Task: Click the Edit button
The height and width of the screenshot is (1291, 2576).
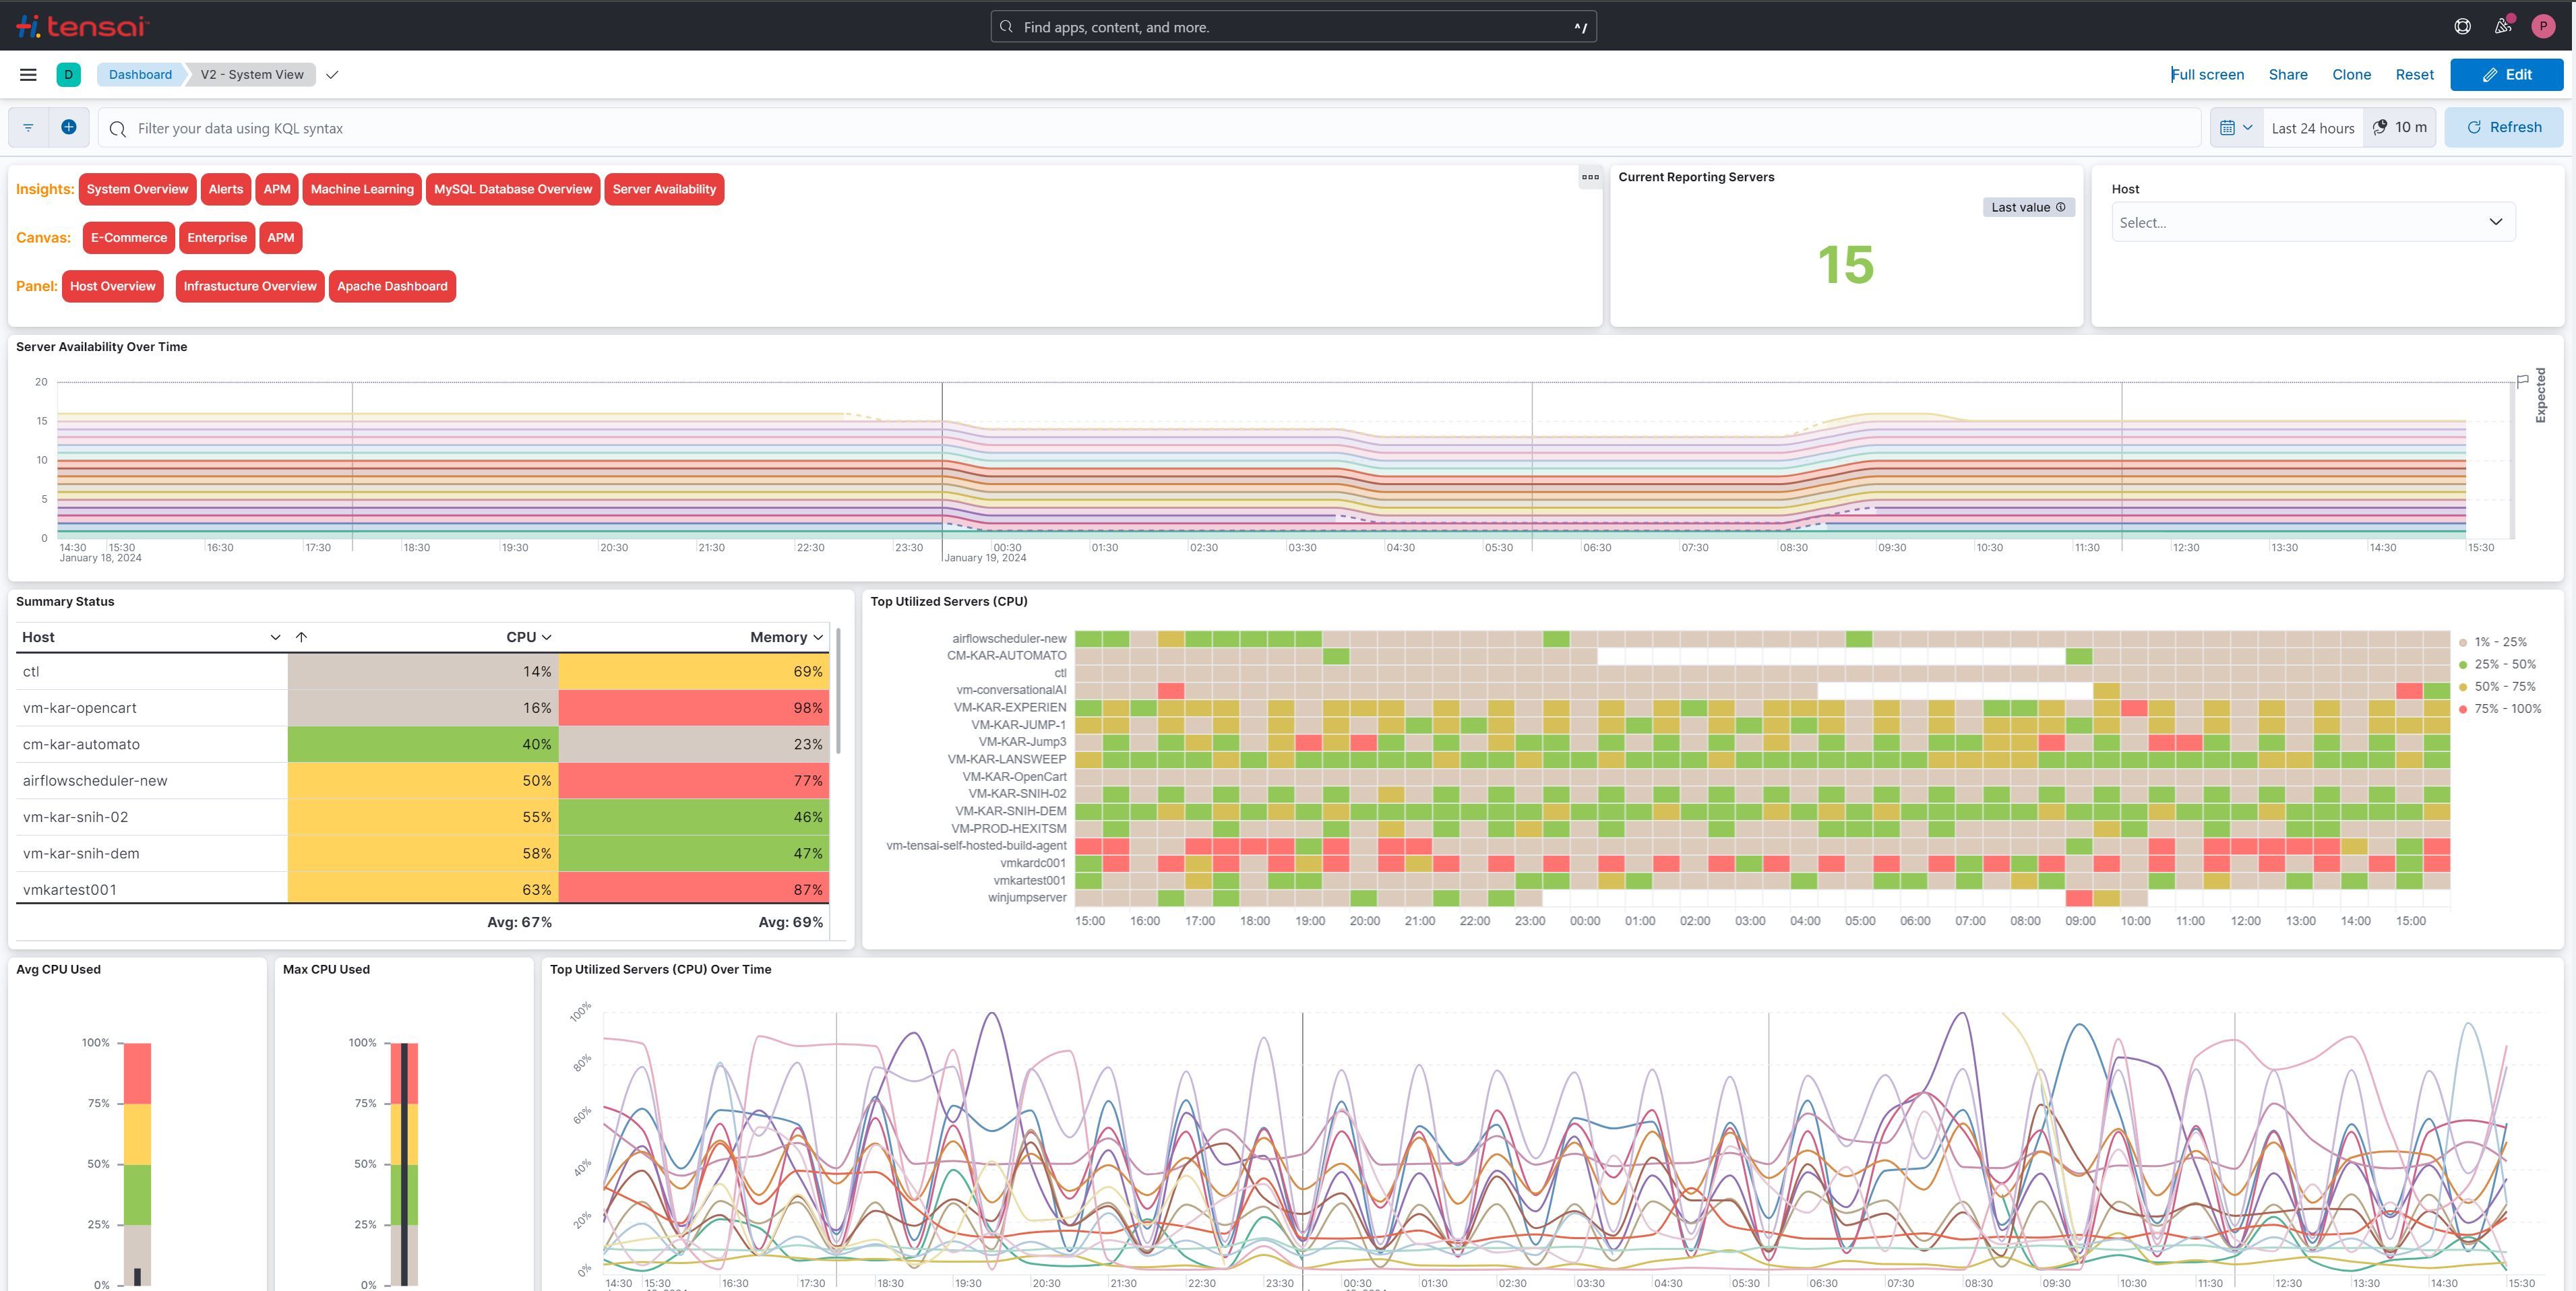Action: pyautogui.click(x=2506, y=74)
